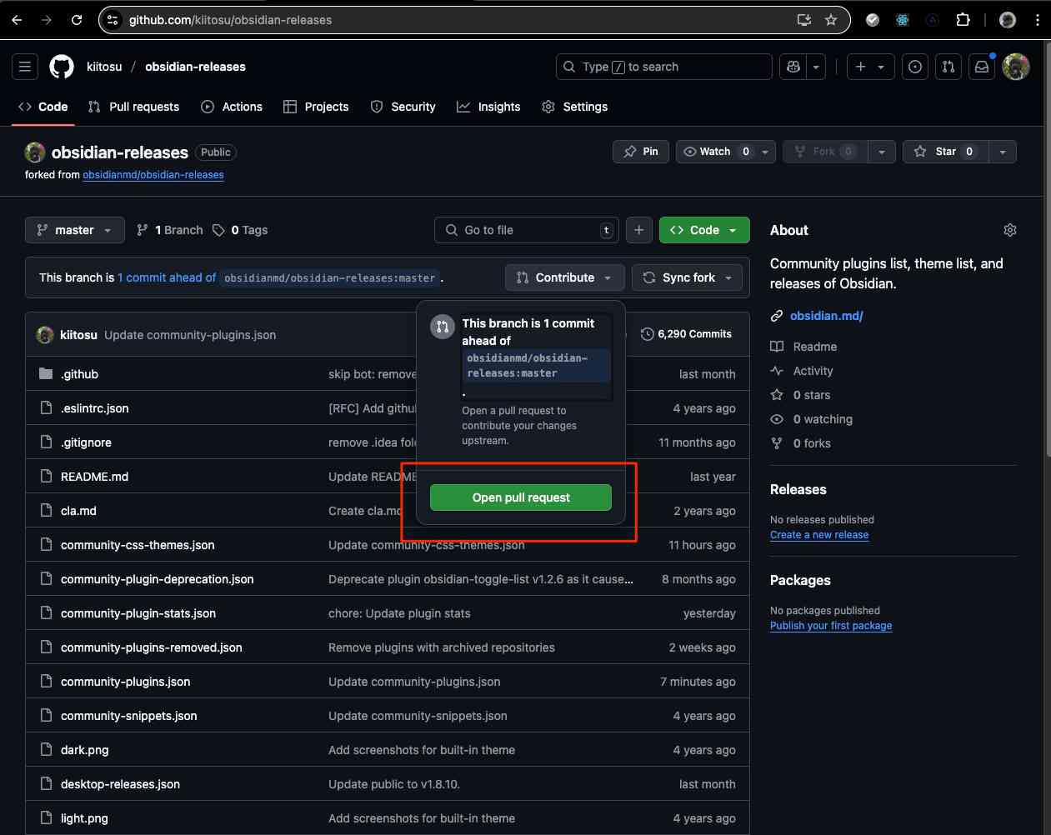Click the Go to file search field
Screen dimensions: 1051x835
[525, 230]
